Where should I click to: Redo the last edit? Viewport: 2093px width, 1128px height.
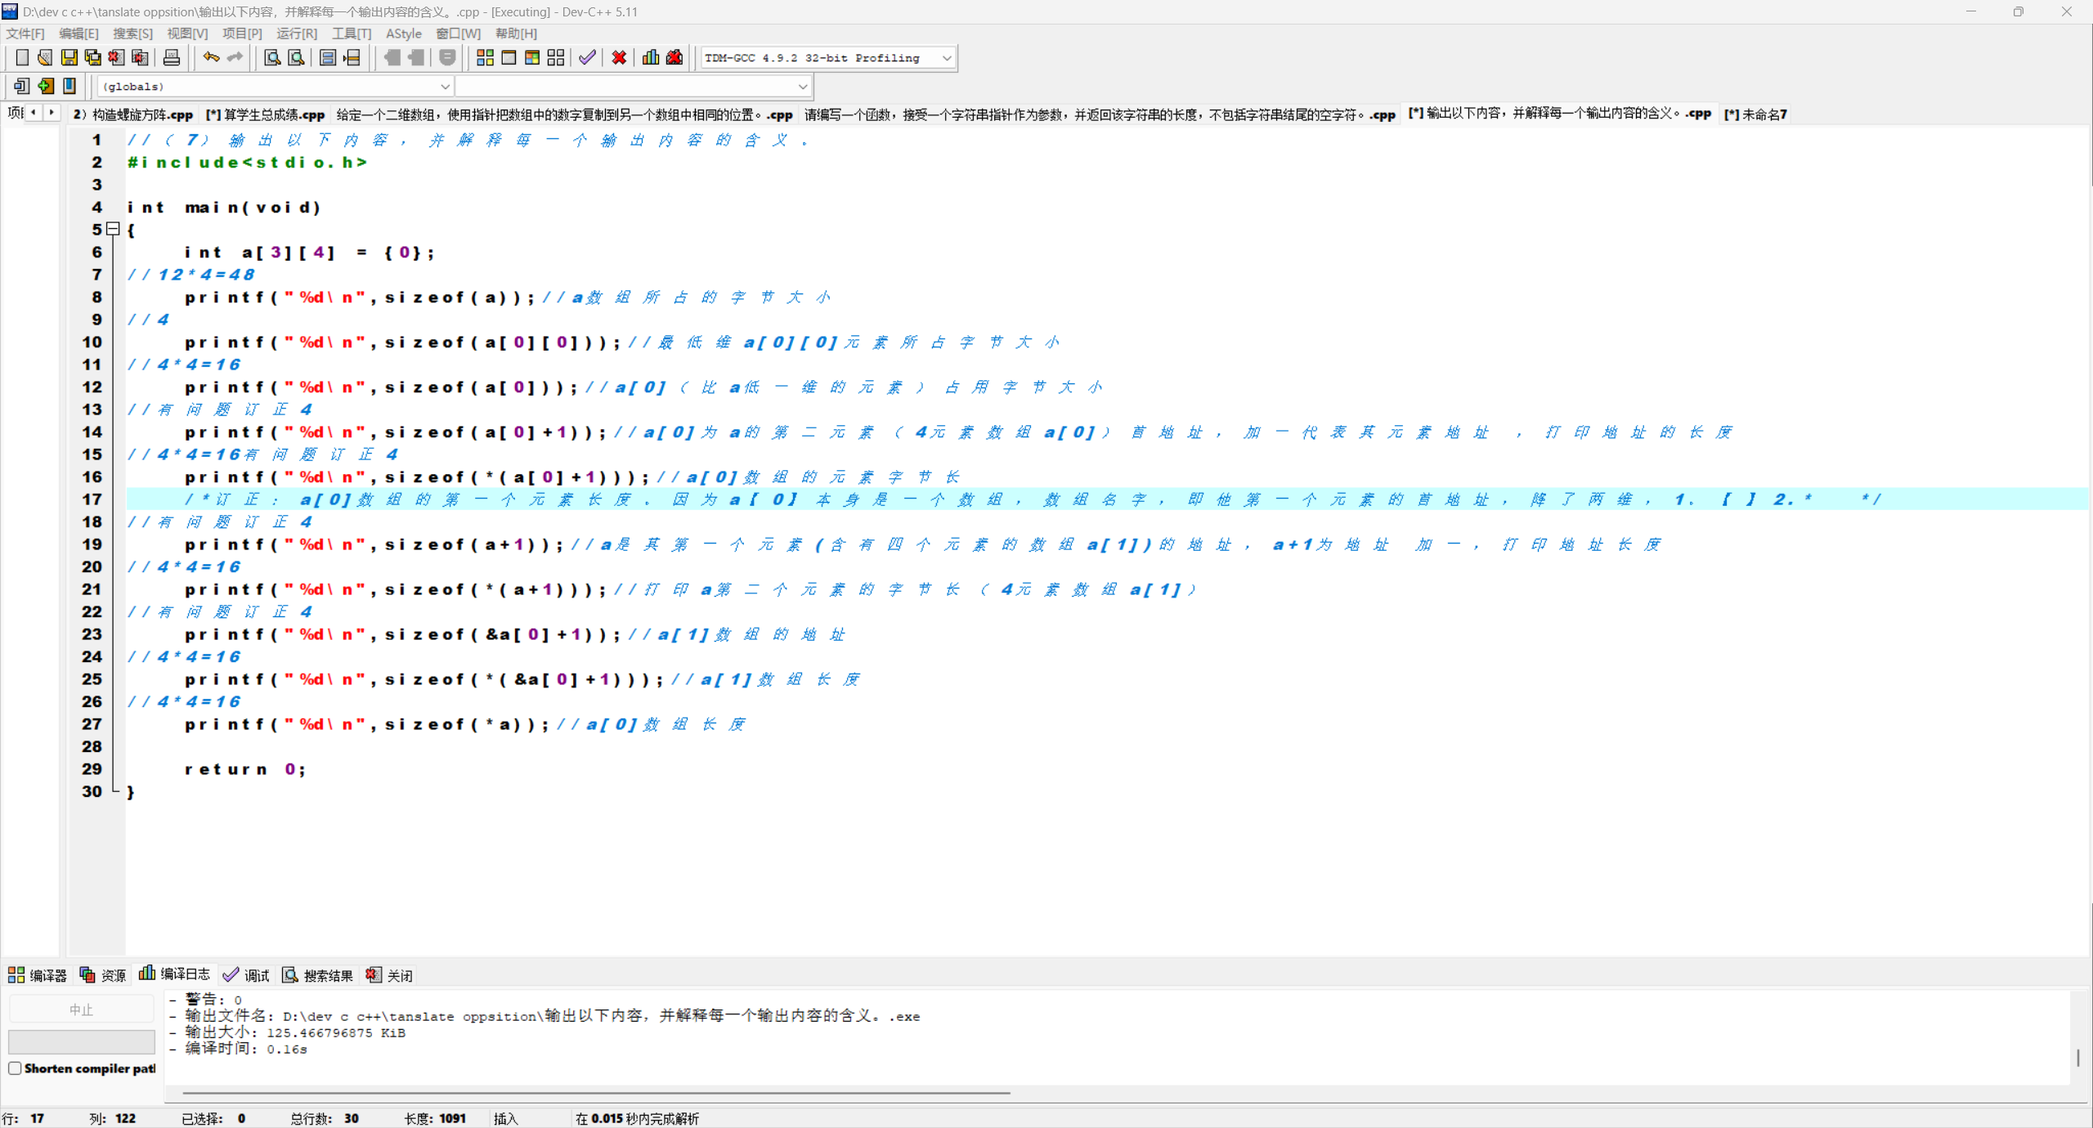click(235, 57)
